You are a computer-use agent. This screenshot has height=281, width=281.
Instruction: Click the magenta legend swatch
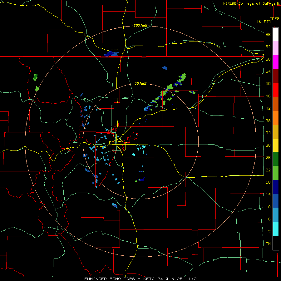tap(276, 62)
